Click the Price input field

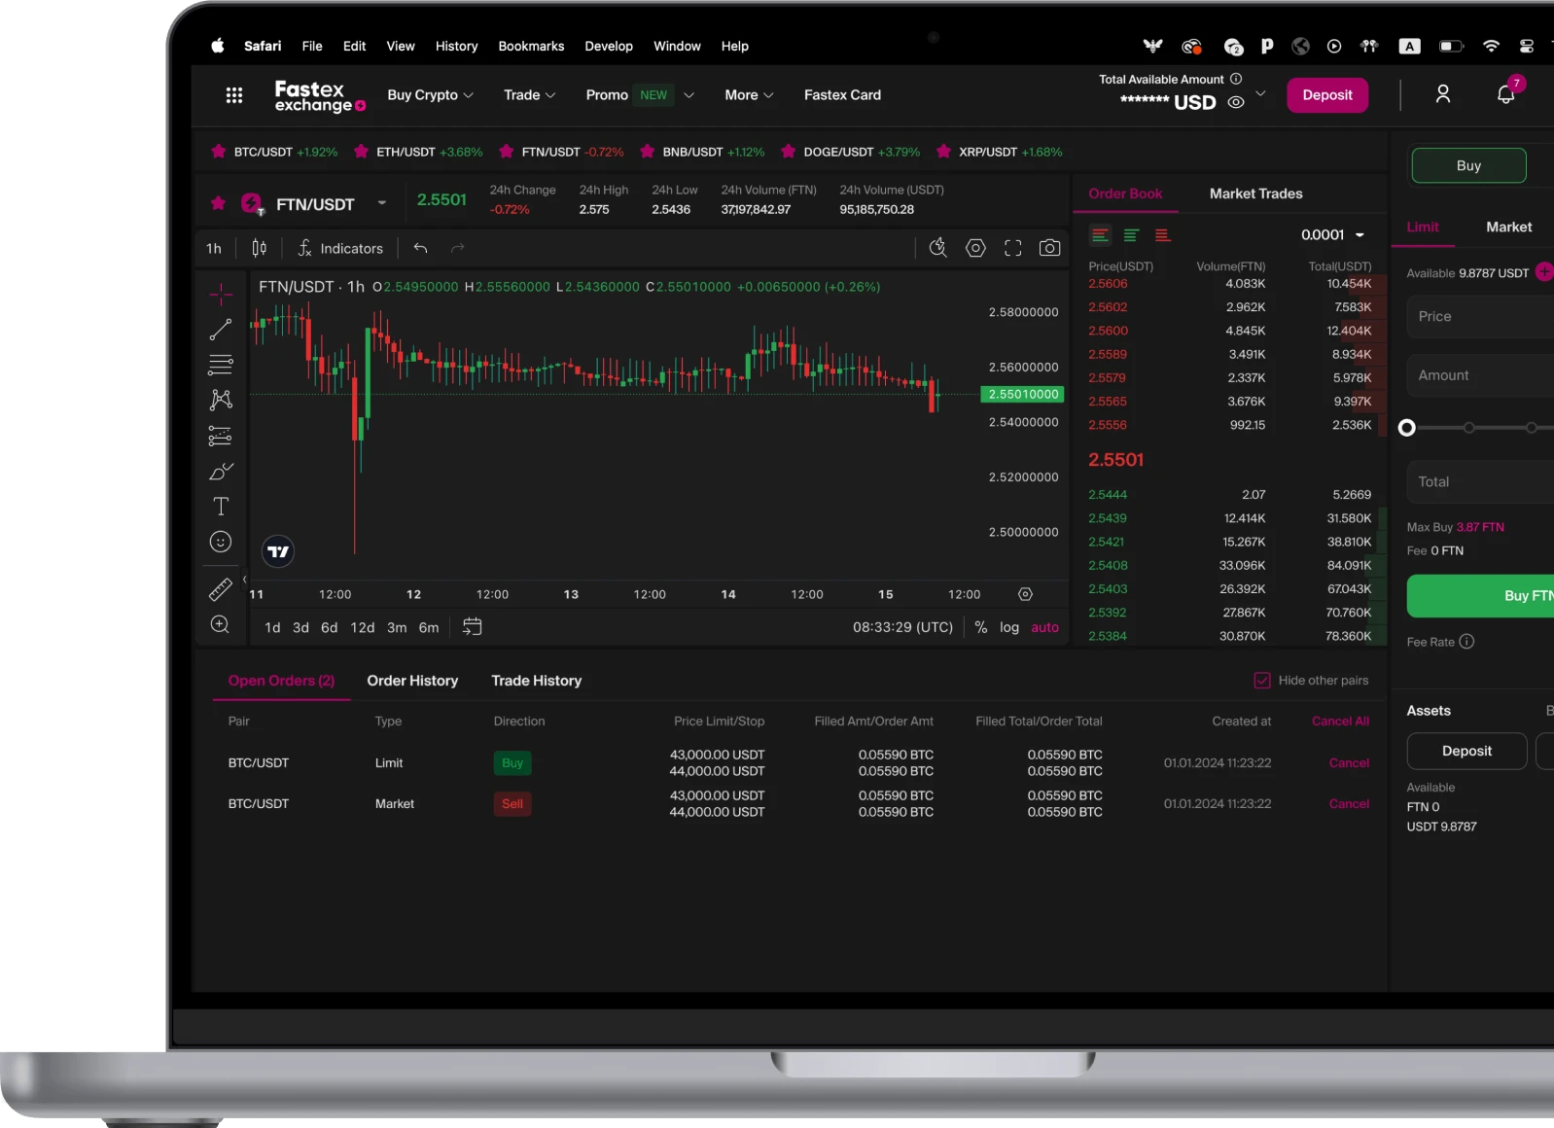click(x=1480, y=316)
